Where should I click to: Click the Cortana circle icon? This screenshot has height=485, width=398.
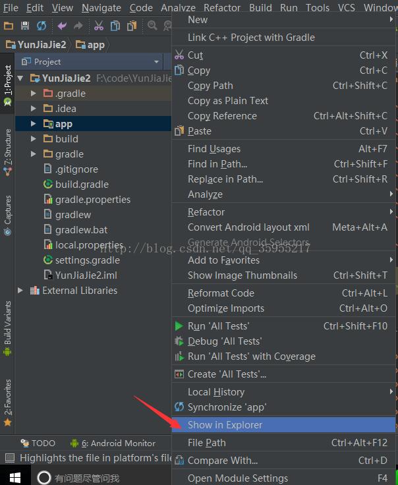[44, 478]
